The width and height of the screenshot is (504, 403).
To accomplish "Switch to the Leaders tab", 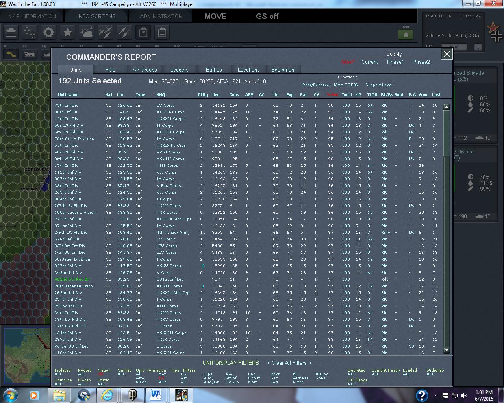I will point(180,70).
